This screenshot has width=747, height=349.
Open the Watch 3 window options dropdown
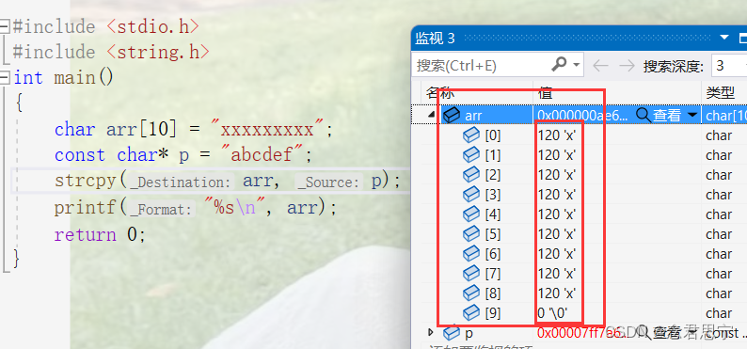coord(724,38)
